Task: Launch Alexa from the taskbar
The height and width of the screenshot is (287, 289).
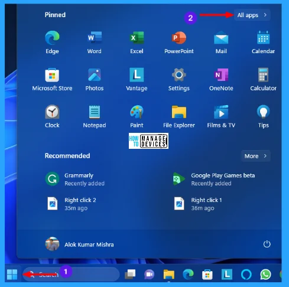Action: point(246,274)
